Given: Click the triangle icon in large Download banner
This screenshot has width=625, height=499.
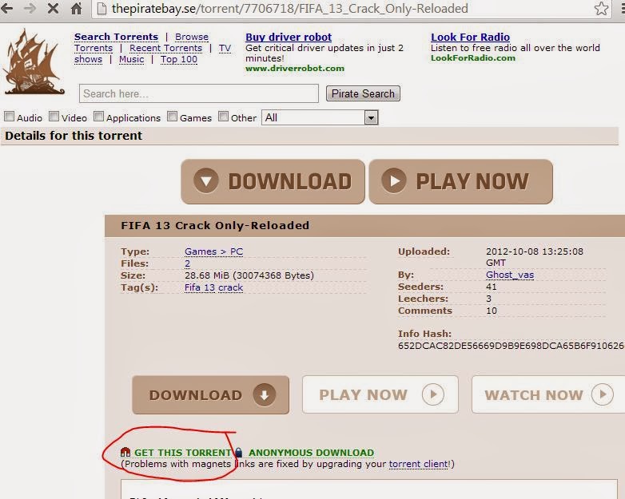Looking at the screenshot, I should [206, 181].
